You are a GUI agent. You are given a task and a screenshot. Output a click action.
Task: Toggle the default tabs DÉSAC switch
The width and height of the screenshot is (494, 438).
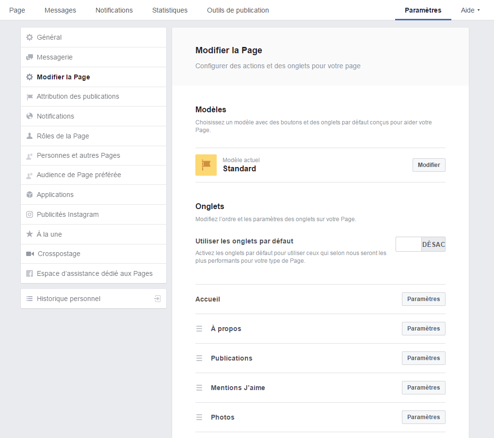pos(420,244)
